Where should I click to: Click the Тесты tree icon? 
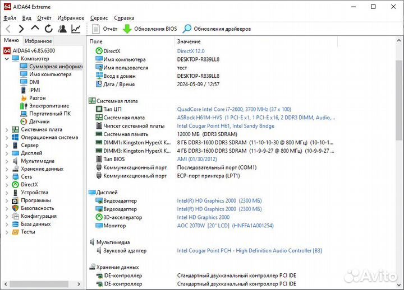point(16,232)
